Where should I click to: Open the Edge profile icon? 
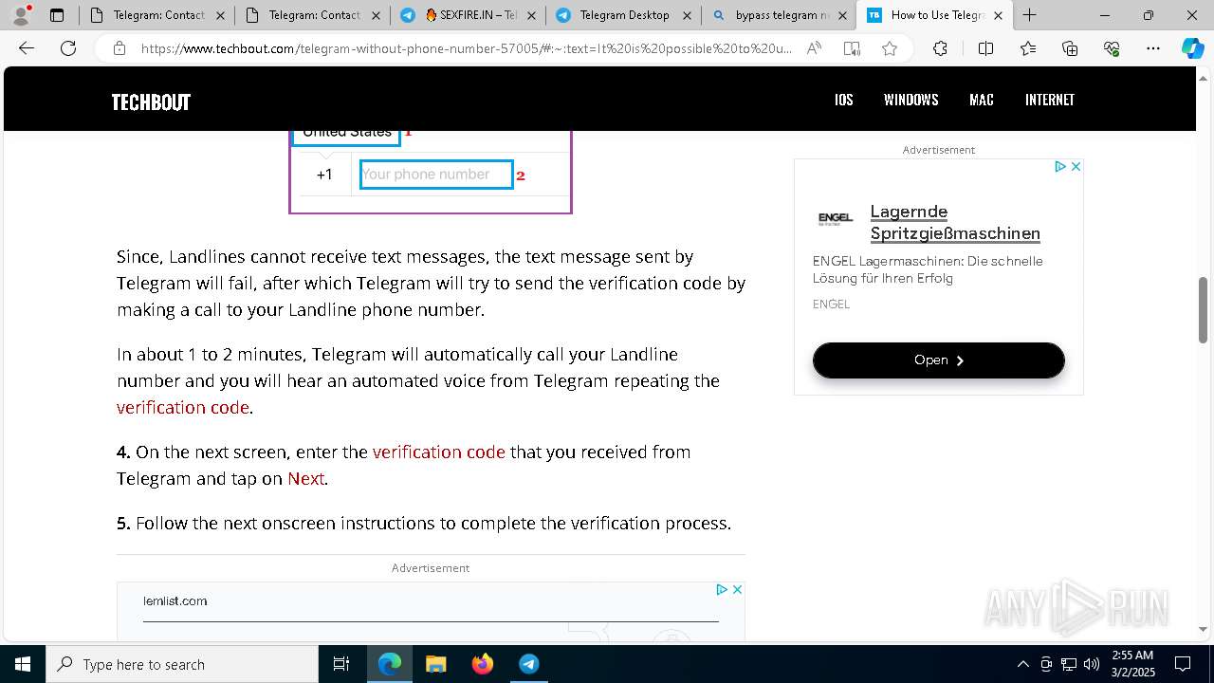click(x=21, y=15)
